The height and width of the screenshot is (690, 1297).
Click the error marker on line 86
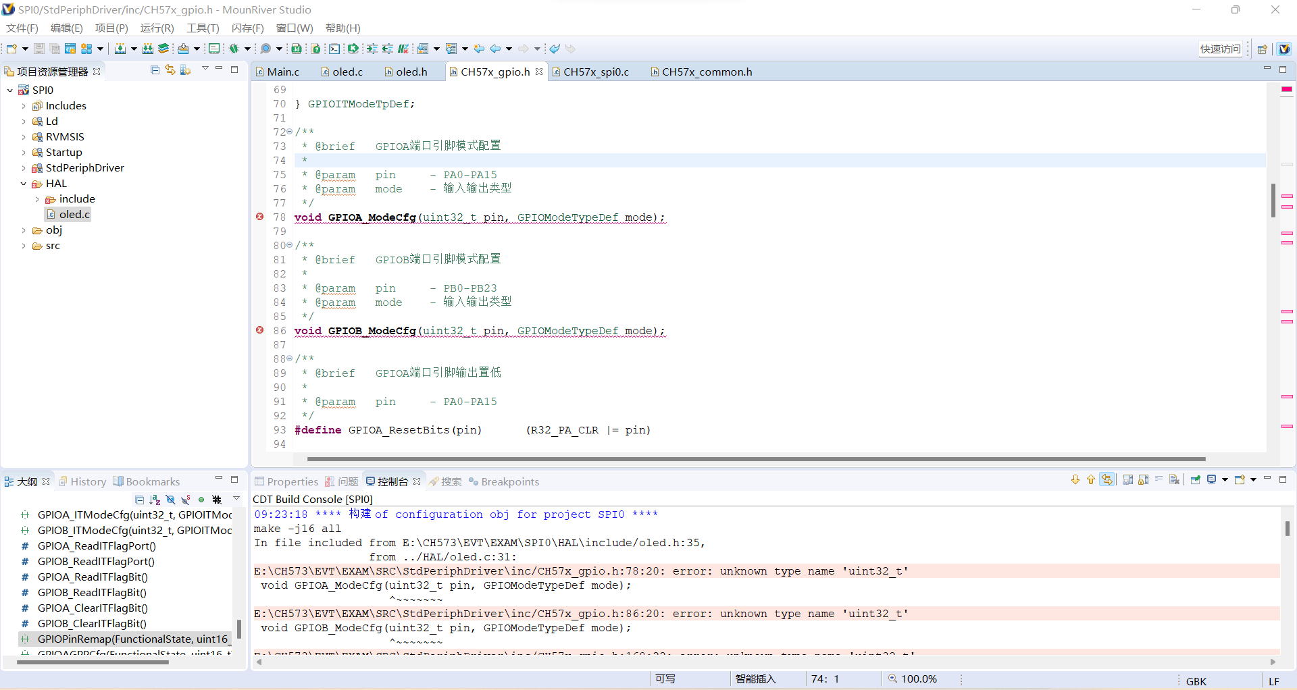(x=260, y=330)
